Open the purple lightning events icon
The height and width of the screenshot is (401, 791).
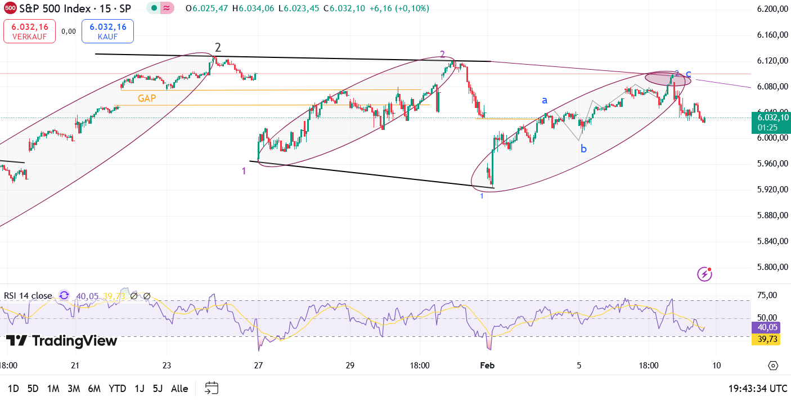pyautogui.click(x=704, y=274)
